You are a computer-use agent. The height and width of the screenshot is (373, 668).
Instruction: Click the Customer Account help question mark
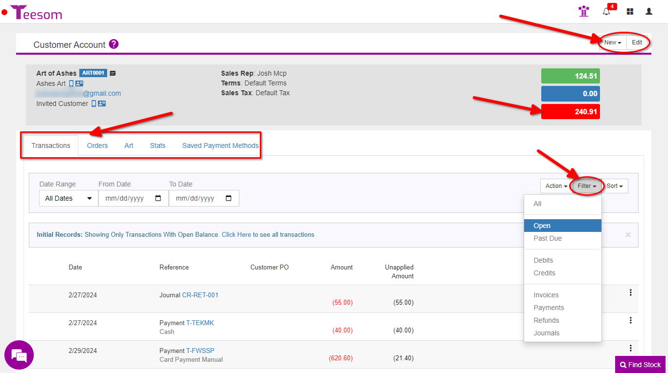pos(114,44)
